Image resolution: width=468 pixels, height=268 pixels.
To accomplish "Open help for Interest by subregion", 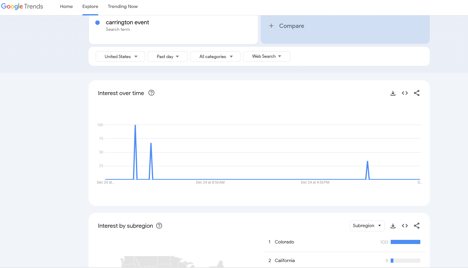I will tap(159, 226).
